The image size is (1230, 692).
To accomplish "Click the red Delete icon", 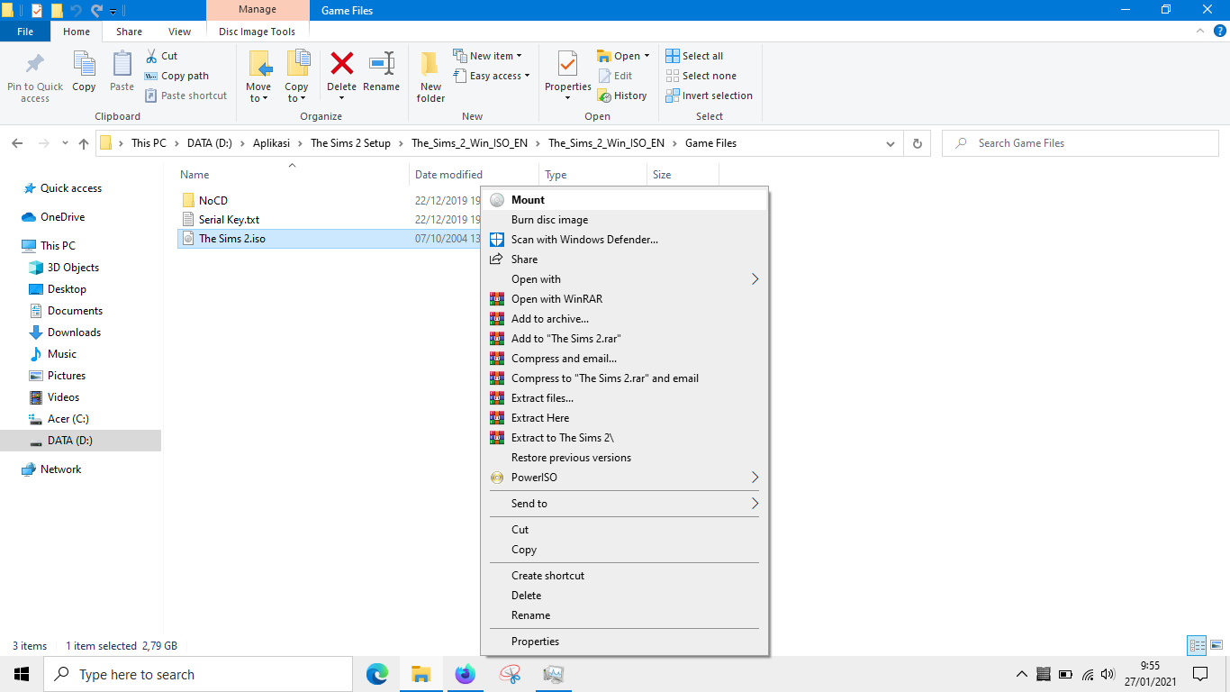I will tap(342, 64).
